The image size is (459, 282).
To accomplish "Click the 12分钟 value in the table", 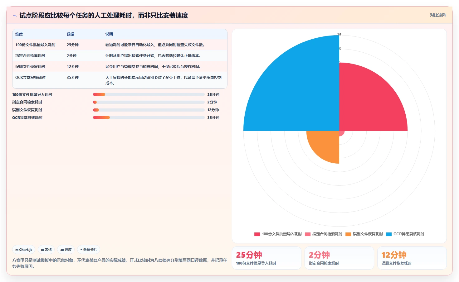I will coord(73,67).
